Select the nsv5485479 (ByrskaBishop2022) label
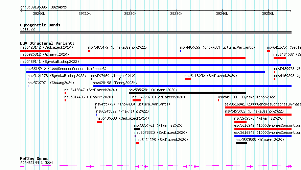The height and width of the screenshot is (170, 301). [x=117, y=47]
